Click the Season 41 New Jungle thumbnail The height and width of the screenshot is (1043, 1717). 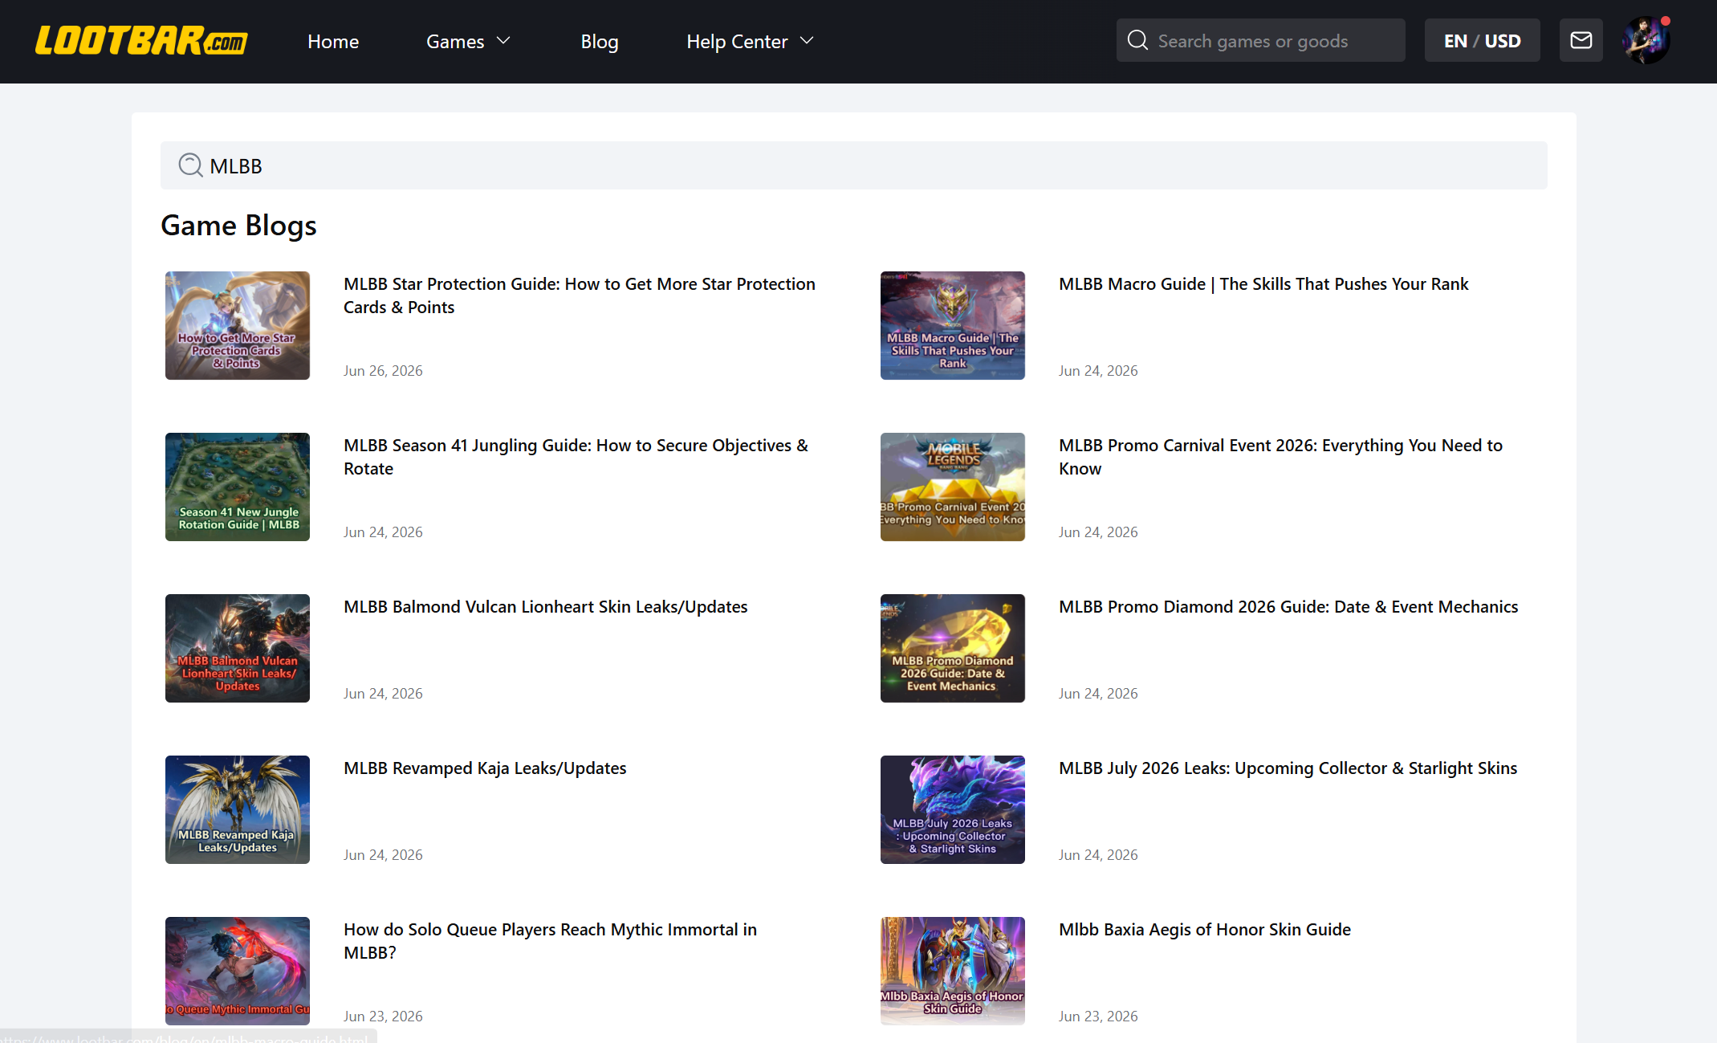coord(238,487)
